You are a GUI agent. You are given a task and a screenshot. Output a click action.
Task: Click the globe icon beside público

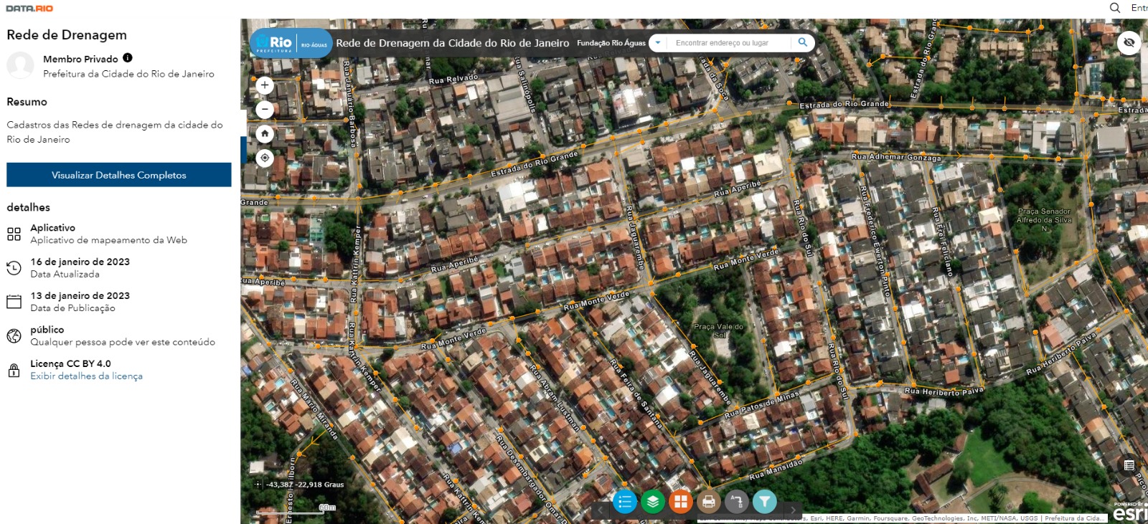[x=14, y=336]
